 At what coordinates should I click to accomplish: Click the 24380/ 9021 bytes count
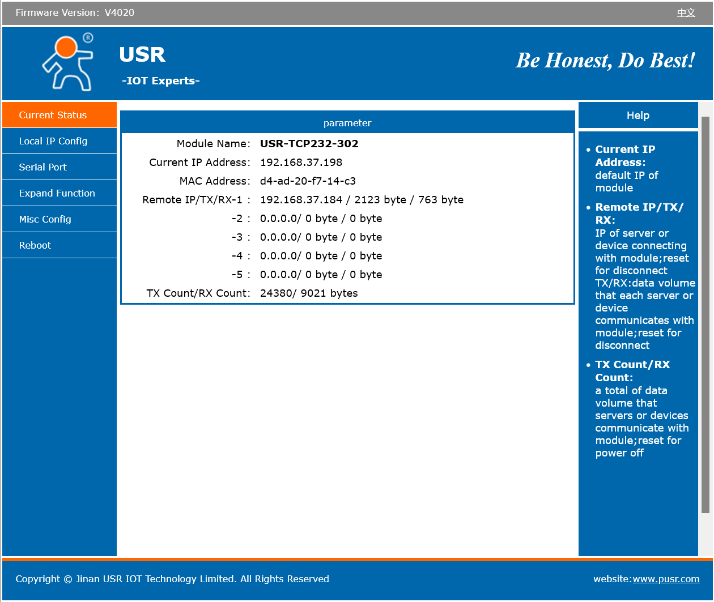(309, 293)
